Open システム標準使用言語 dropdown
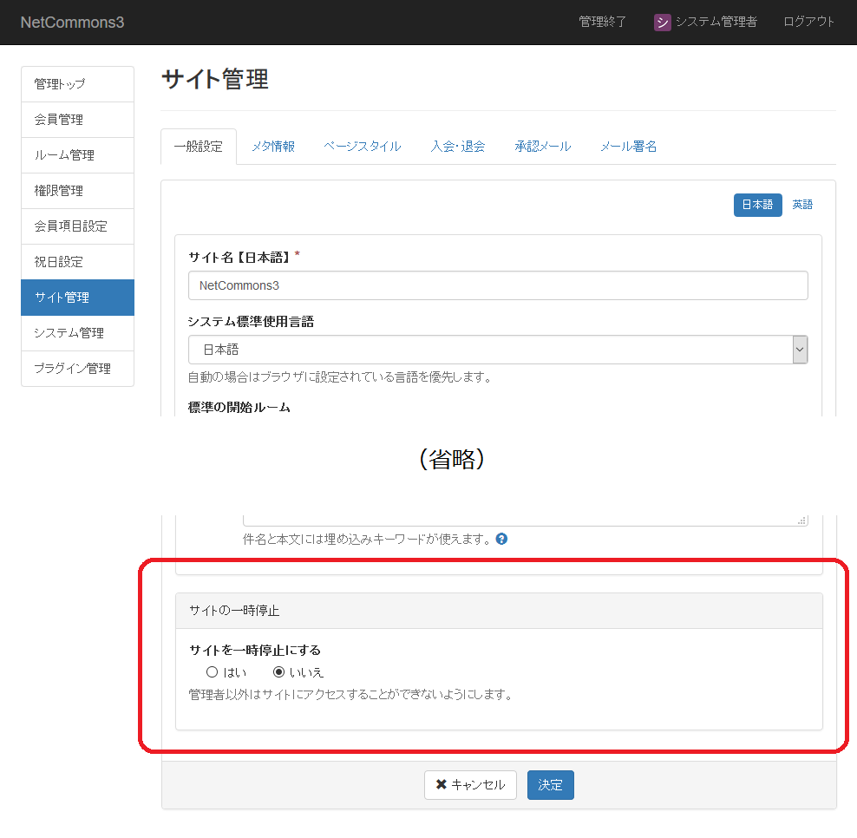Screen dimensions: 857x838 [498, 350]
